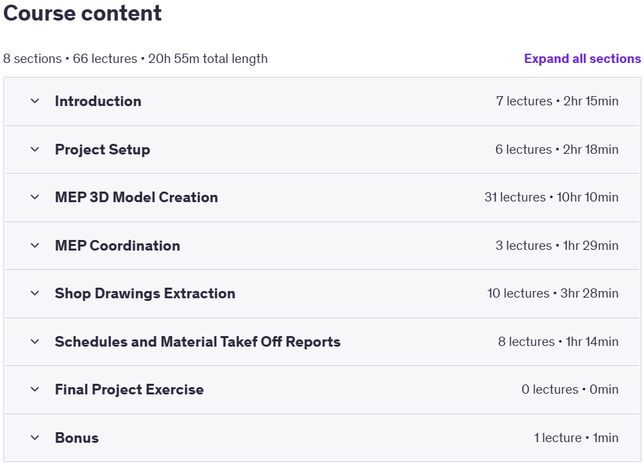Open the MEP 3D Model Creation title
This screenshot has width=644, height=464.
point(137,197)
